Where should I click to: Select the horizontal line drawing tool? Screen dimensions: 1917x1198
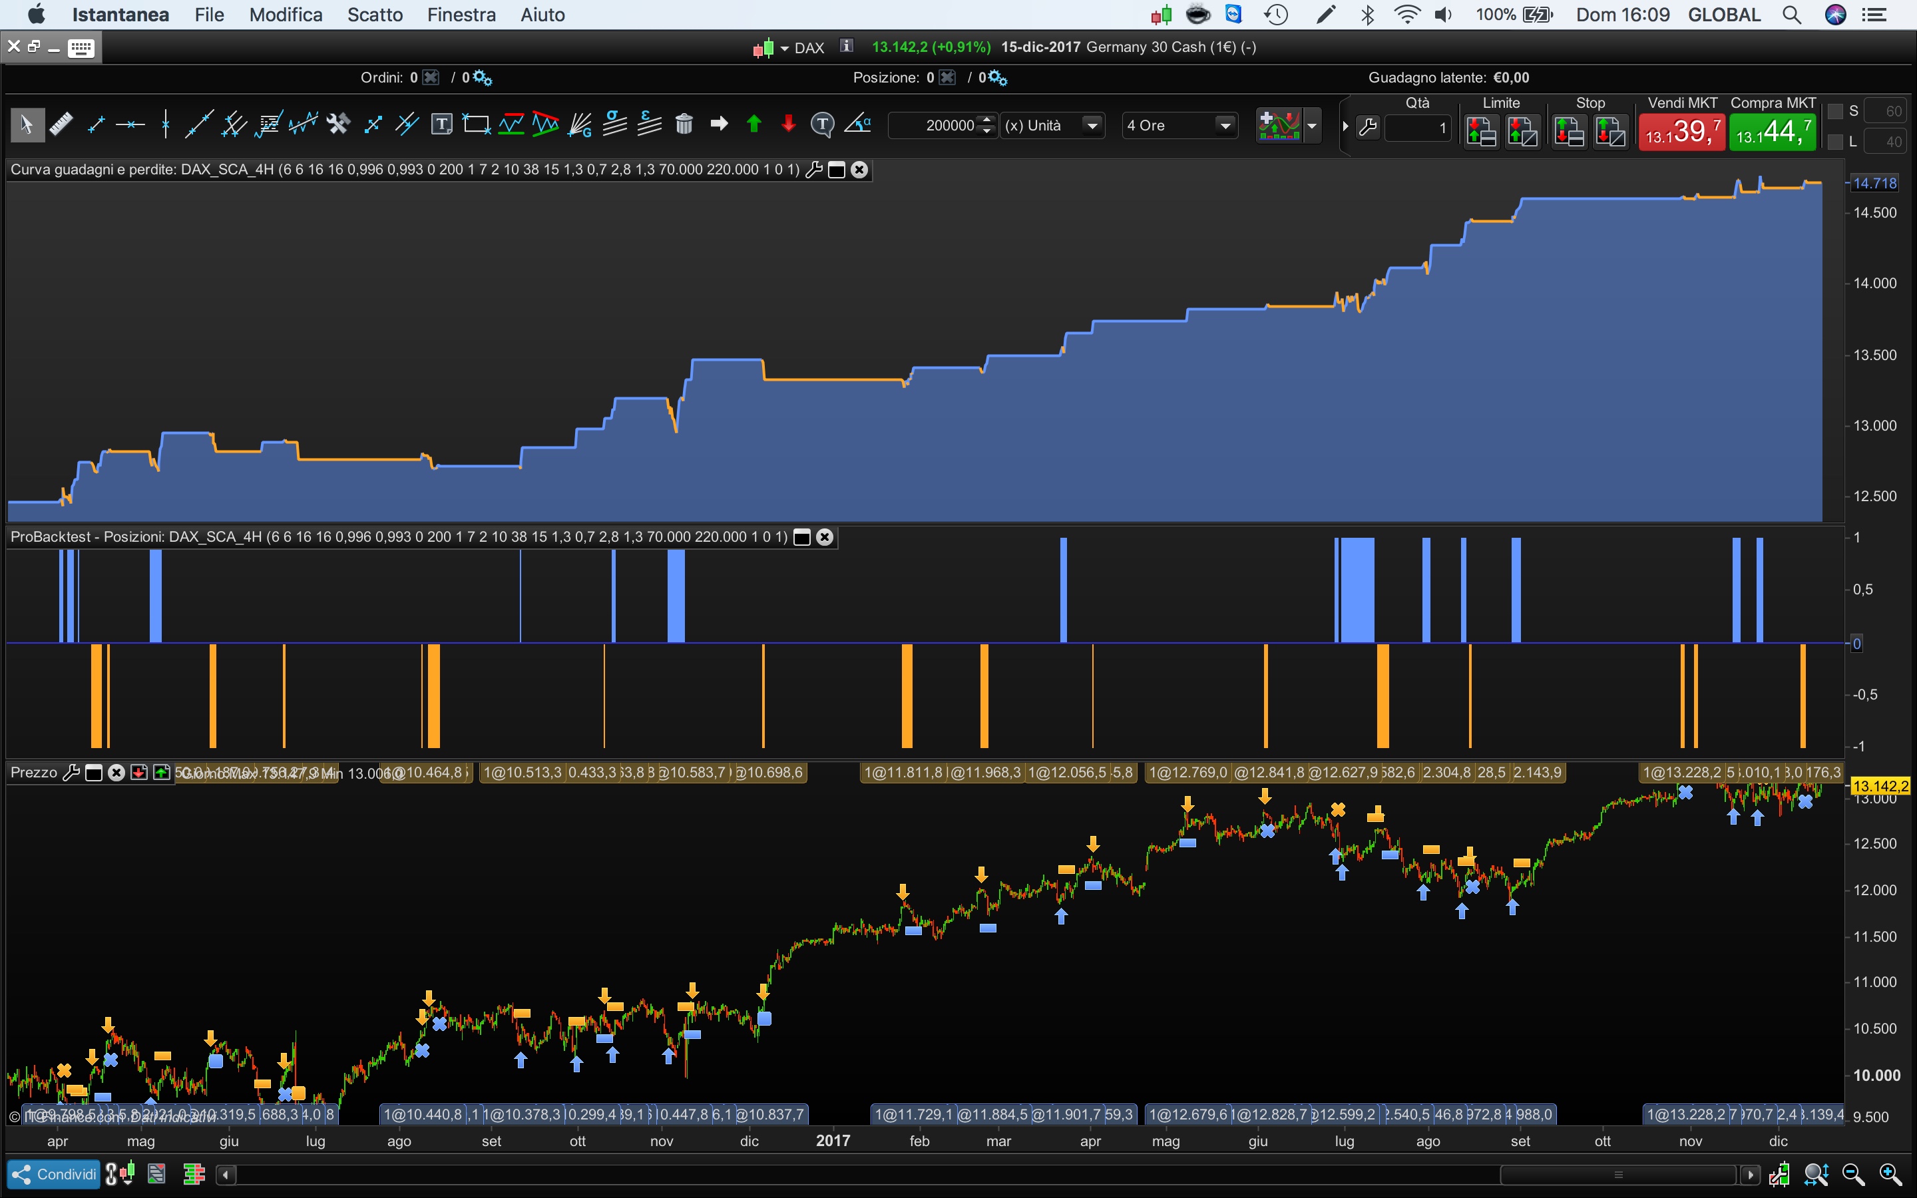130,124
